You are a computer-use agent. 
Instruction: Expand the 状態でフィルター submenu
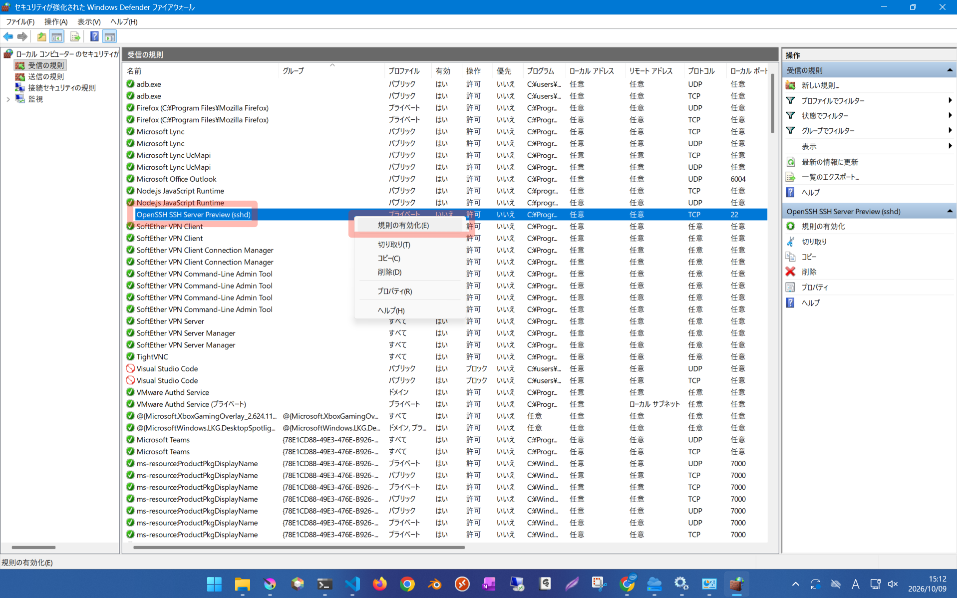[x=950, y=115]
